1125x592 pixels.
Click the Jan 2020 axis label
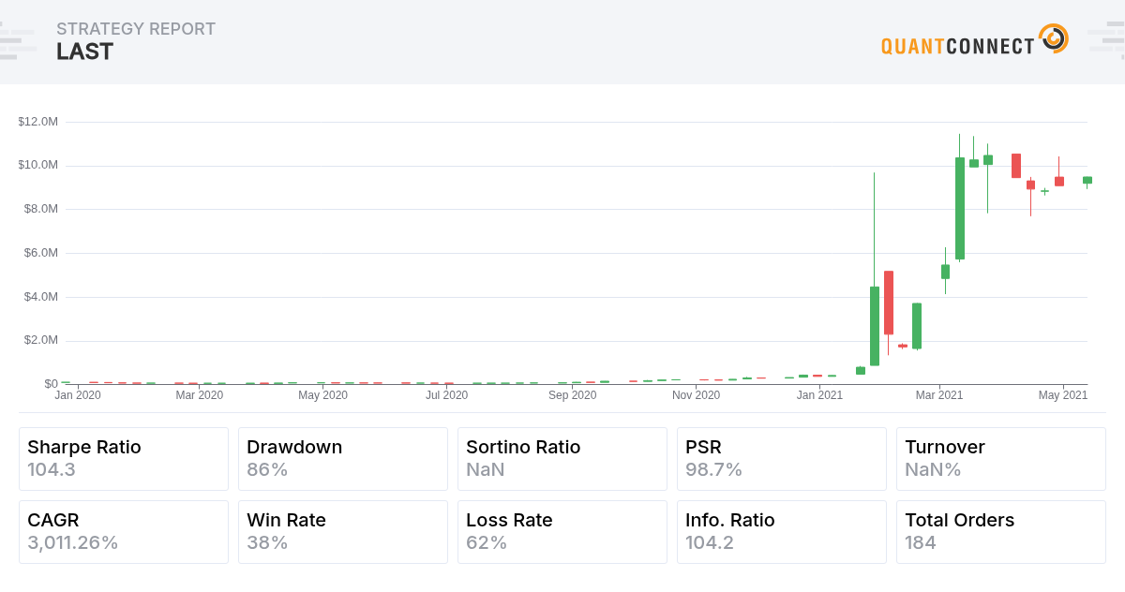tap(78, 395)
